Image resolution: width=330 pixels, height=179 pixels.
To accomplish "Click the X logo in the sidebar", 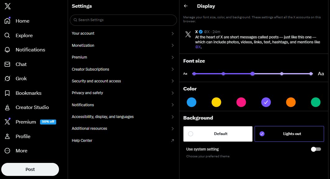I will pos(7,6).
